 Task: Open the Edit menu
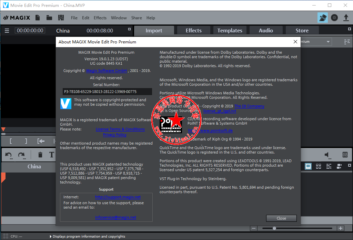tap(85, 18)
